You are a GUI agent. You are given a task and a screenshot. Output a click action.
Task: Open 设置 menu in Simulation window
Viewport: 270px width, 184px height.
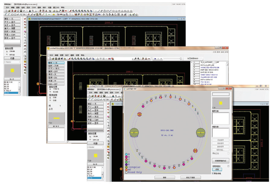[78, 55]
